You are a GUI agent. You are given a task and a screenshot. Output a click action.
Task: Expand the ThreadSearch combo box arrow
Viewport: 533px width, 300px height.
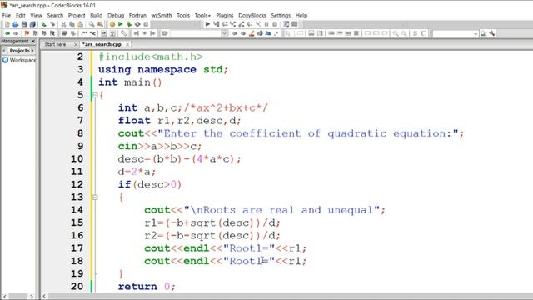tap(476, 33)
